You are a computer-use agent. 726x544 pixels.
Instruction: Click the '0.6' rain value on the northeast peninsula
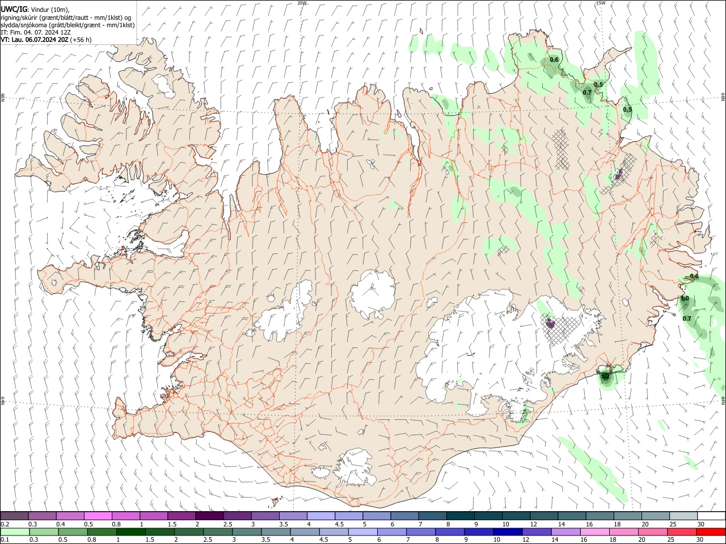point(554,60)
